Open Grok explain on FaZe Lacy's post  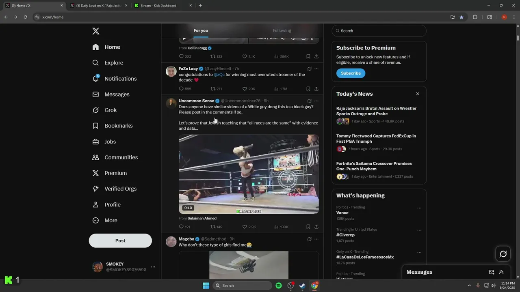[x=310, y=69]
